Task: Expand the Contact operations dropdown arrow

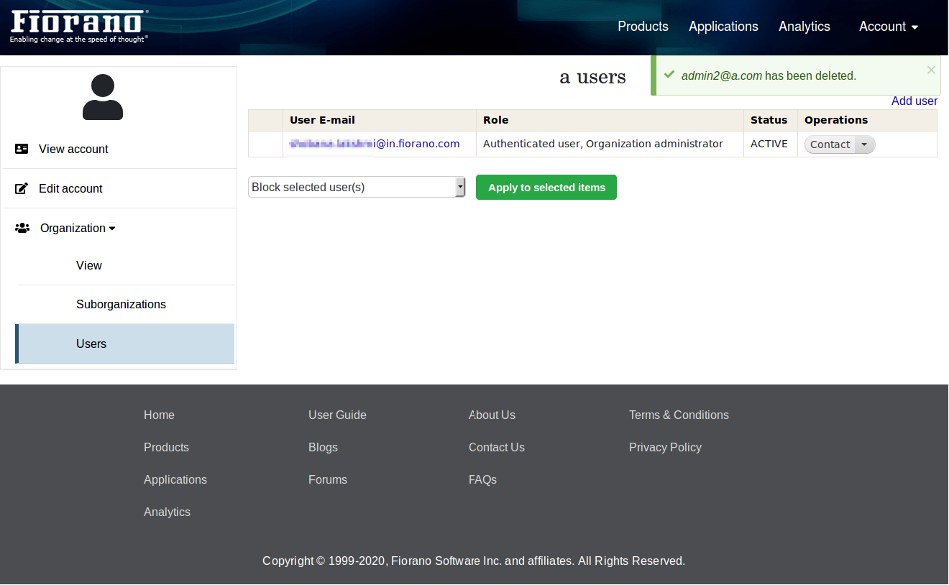Action: pyautogui.click(x=864, y=144)
